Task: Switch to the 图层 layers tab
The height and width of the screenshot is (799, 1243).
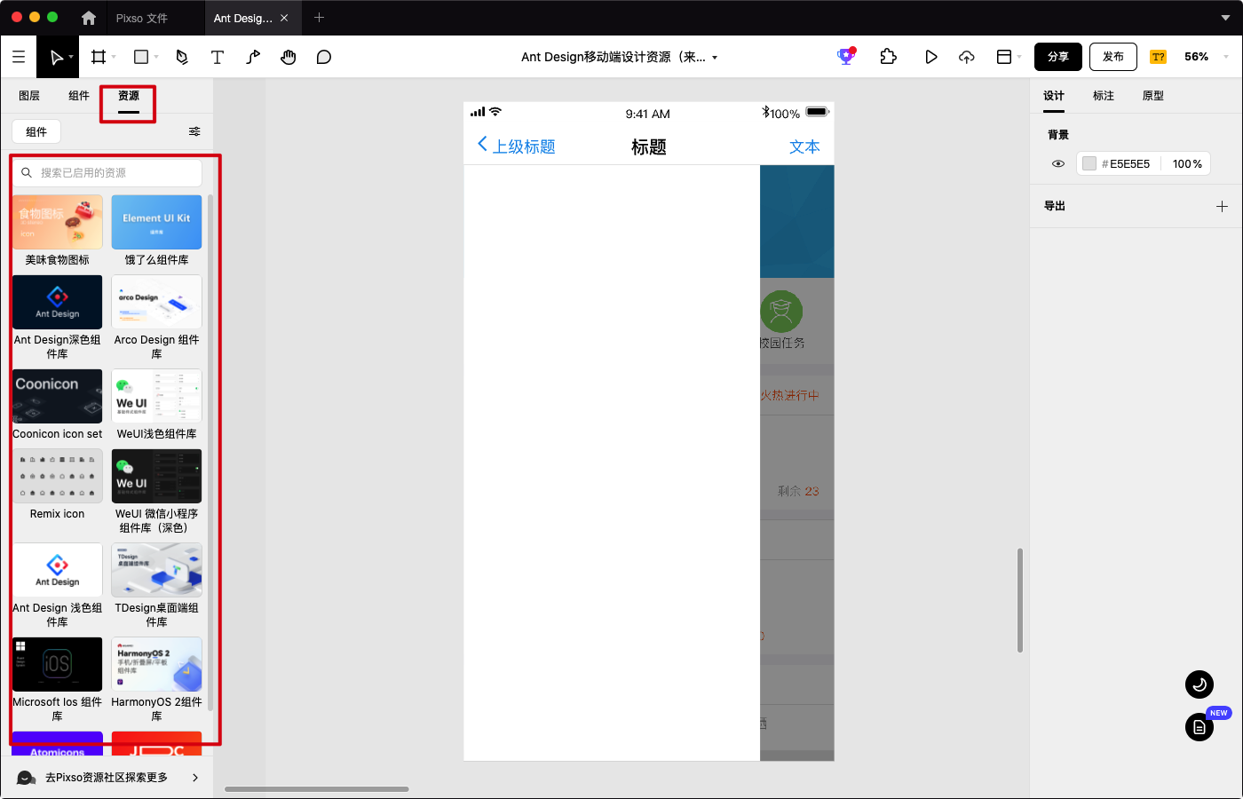Action: 29,96
